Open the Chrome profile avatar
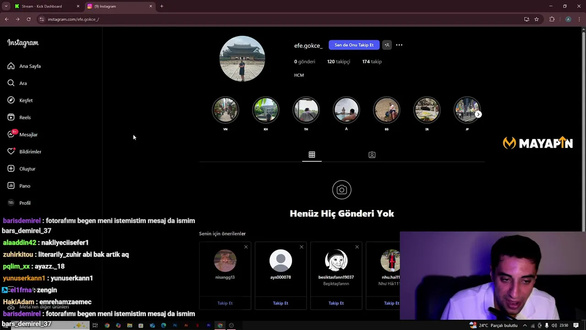 pos(568,19)
